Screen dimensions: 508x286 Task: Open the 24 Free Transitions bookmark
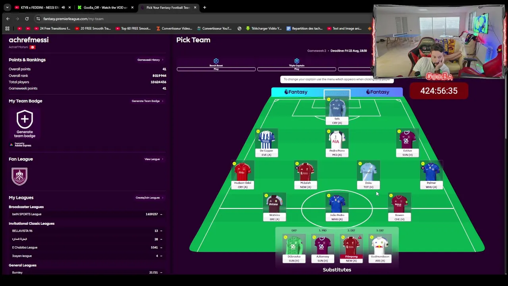[52, 28]
